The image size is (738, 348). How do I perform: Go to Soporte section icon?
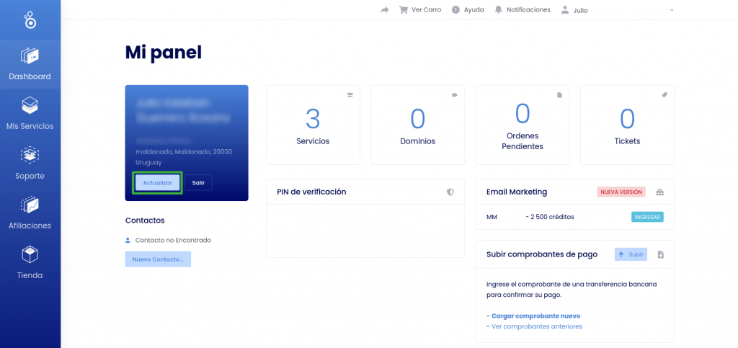[x=30, y=155]
